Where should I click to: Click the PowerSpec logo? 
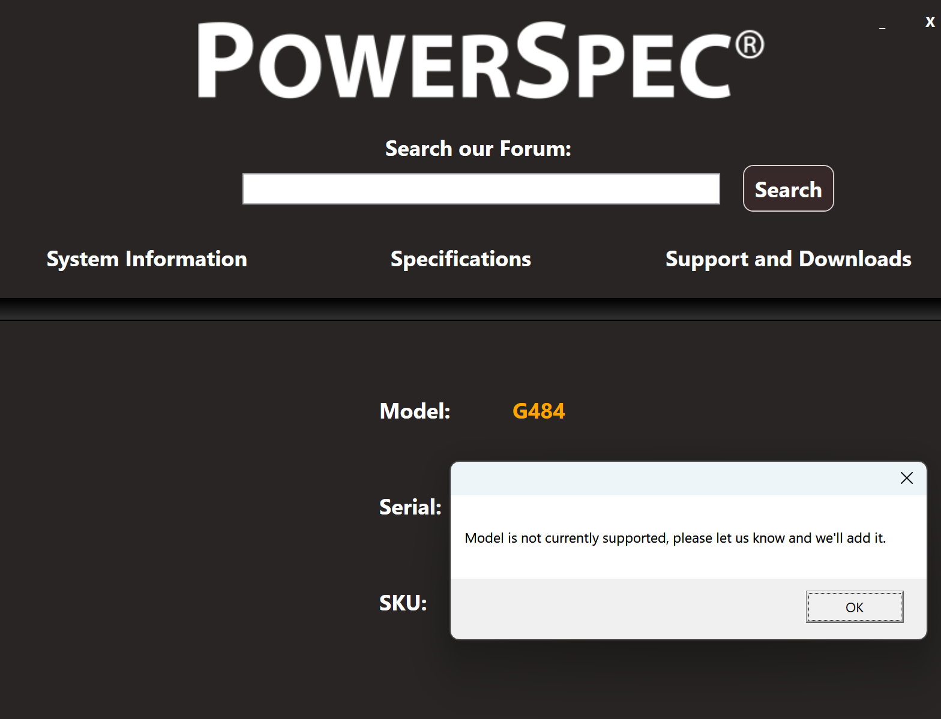point(481,60)
